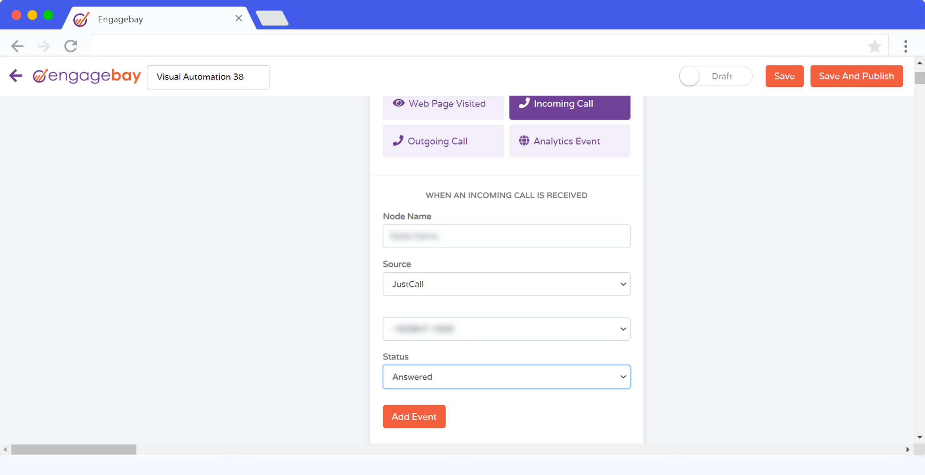Open the Source dropdown showing JustCall
Image resolution: width=925 pixels, height=475 pixels.
coord(506,284)
